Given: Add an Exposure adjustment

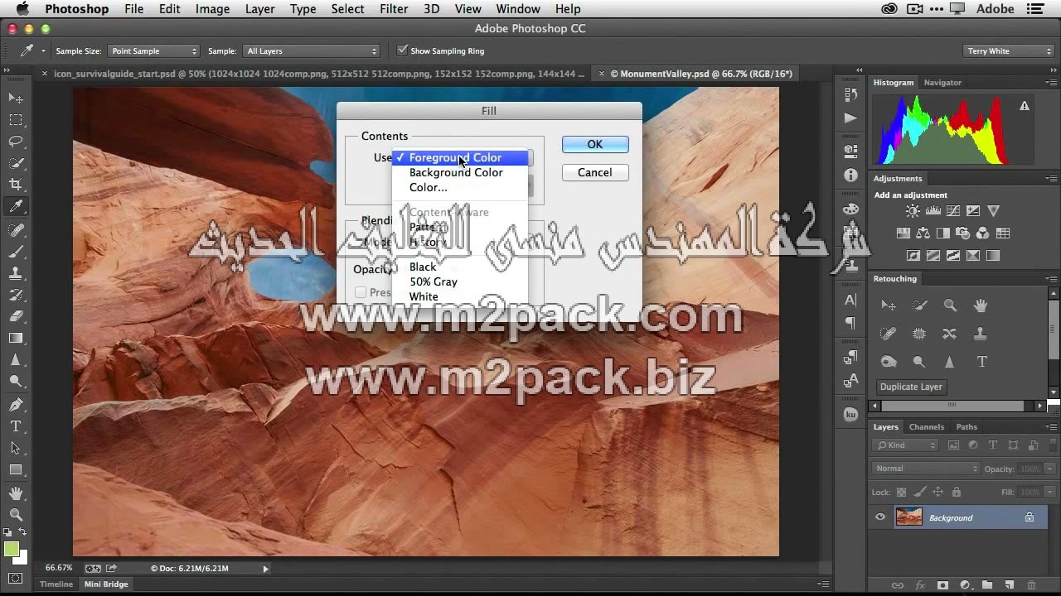Looking at the screenshot, I should tap(973, 211).
